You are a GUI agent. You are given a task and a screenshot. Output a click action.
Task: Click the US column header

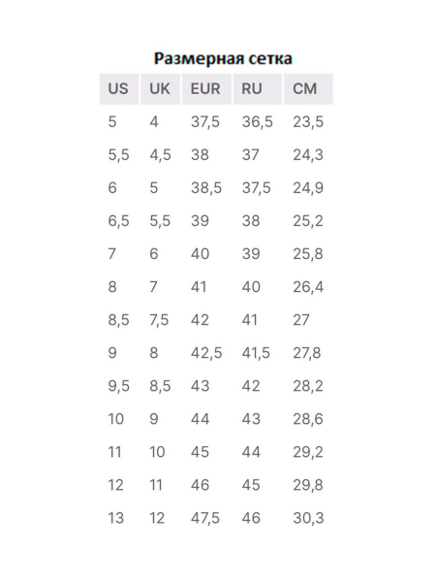119,89
